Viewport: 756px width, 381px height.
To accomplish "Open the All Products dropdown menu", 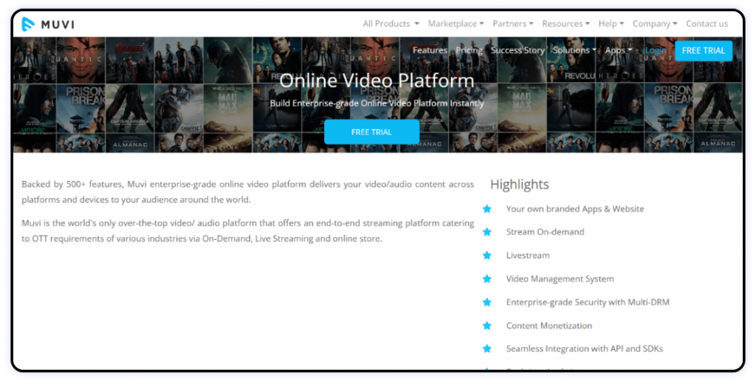I will 391,24.
